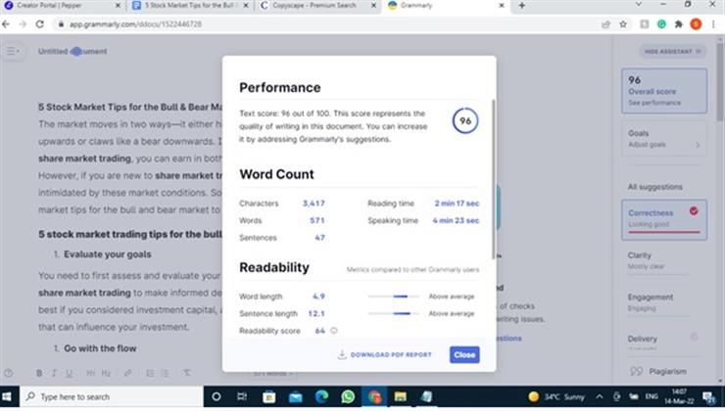Viewport: 725px width, 411px height.
Task: Switch to the Copyscape browser tab
Action: pyautogui.click(x=315, y=6)
